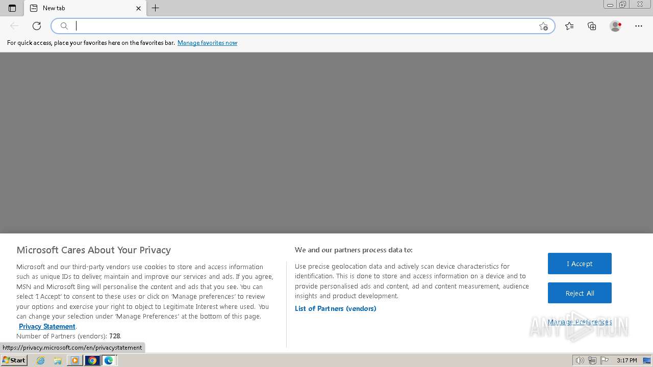
Task: Click the 3:17 PM clock
Action: [x=627, y=360]
